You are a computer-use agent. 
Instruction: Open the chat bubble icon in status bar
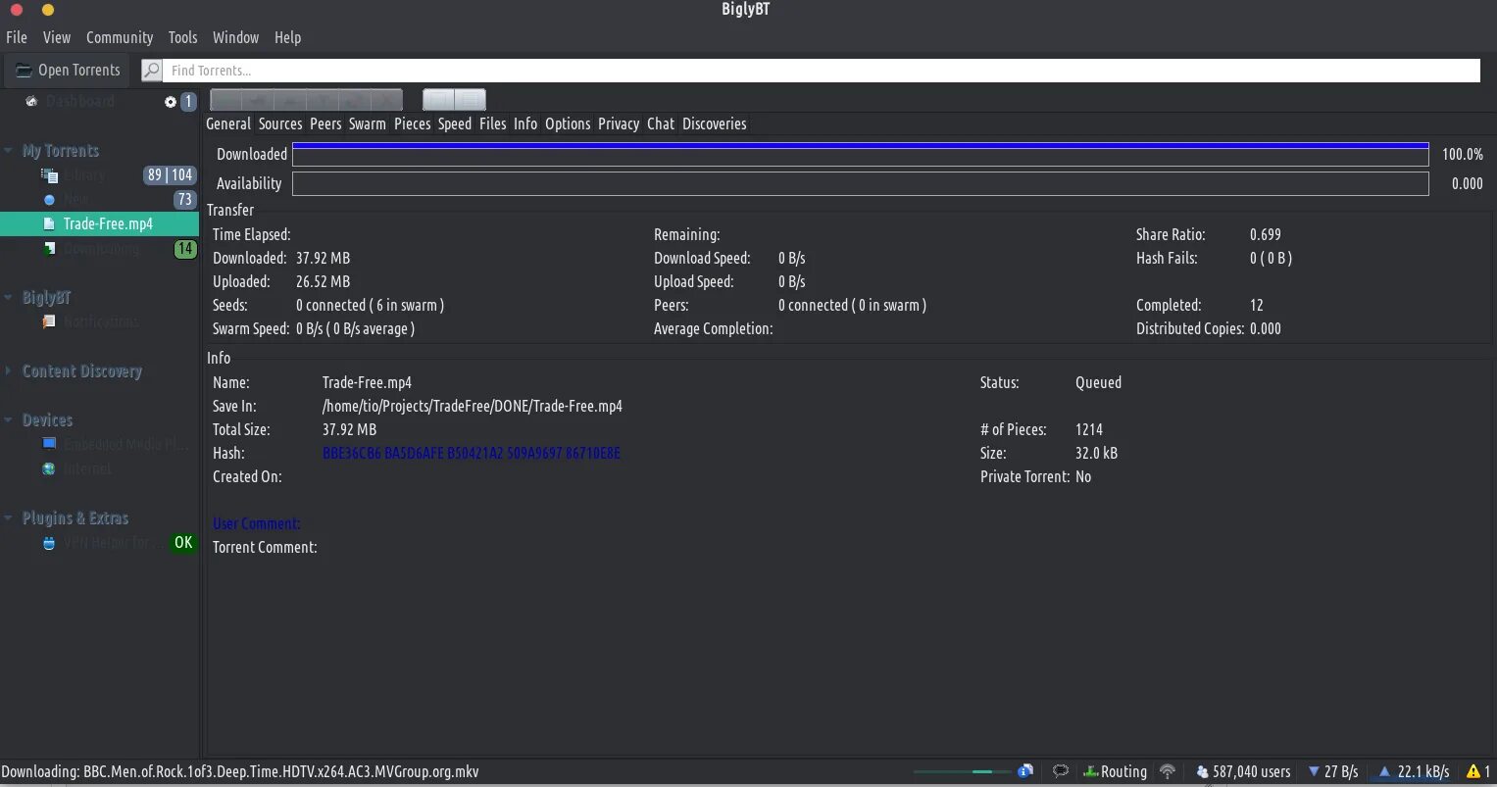click(1060, 771)
